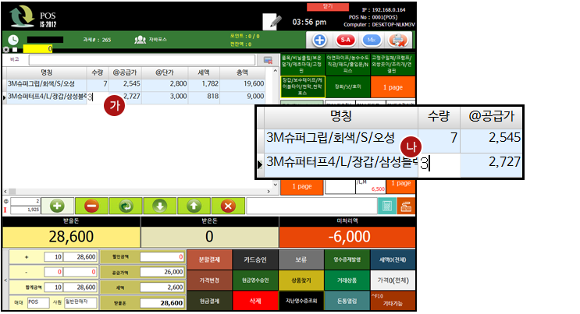Image resolution: width=580 pixels, height=314 pixels.
Task: Click the item list scroll down arrow
Action: (276, 185)
